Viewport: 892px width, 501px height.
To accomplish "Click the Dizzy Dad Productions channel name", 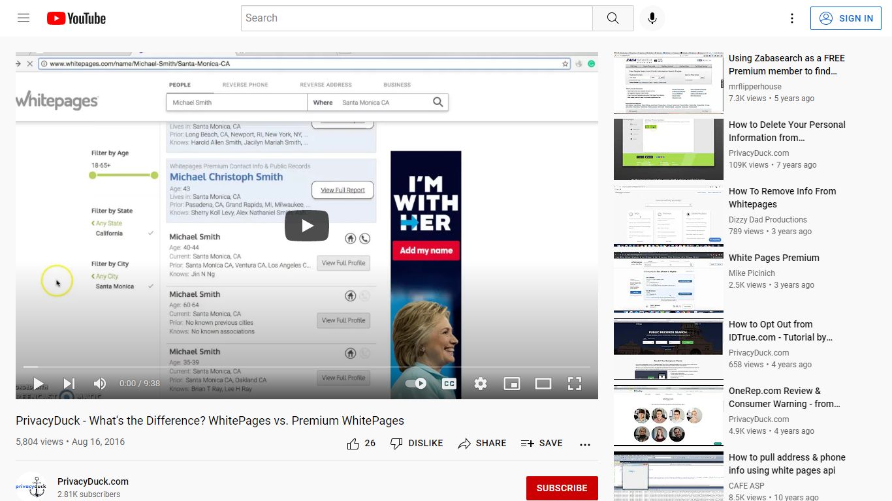I will 768,220.
